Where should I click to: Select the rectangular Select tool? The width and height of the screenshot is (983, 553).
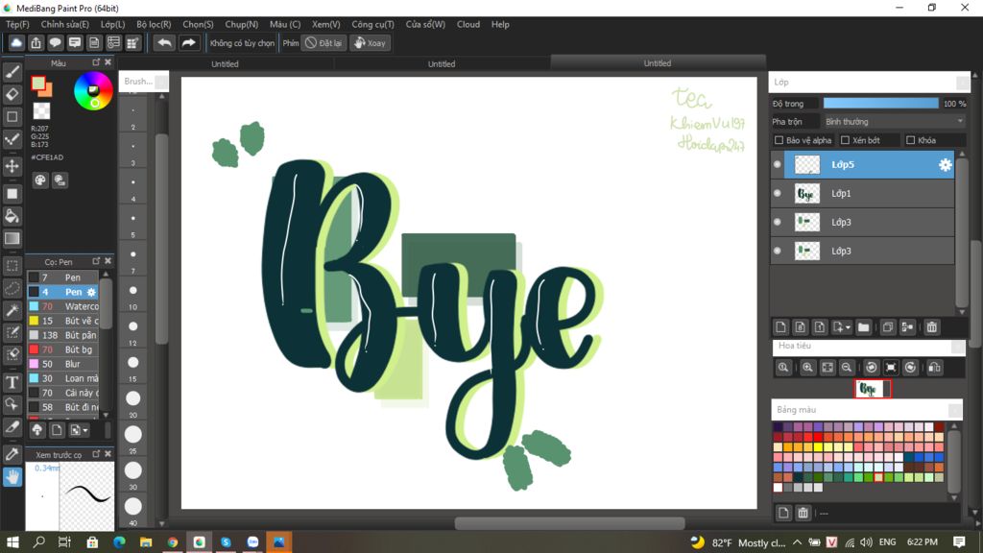click(x=12, y=266)
